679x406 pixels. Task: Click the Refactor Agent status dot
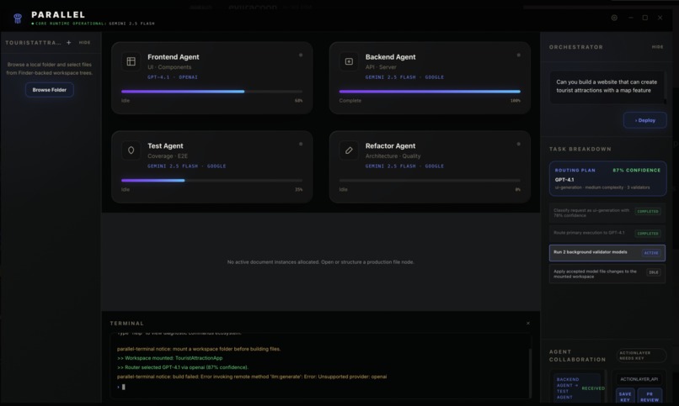click(518, 144)
